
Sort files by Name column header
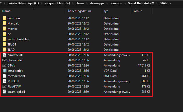7,11
